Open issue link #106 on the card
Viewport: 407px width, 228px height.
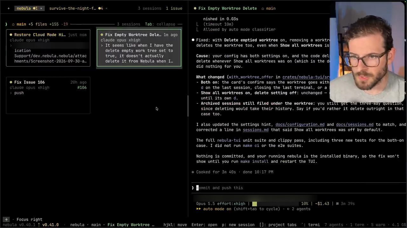[x=82, y=88]
